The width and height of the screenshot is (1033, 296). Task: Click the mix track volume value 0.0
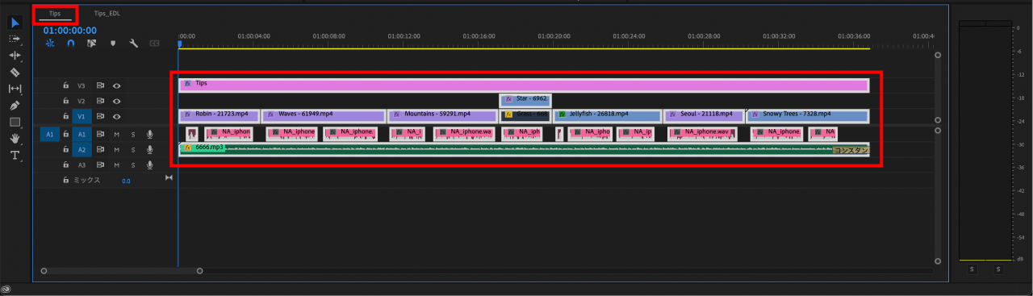point(126,181)
